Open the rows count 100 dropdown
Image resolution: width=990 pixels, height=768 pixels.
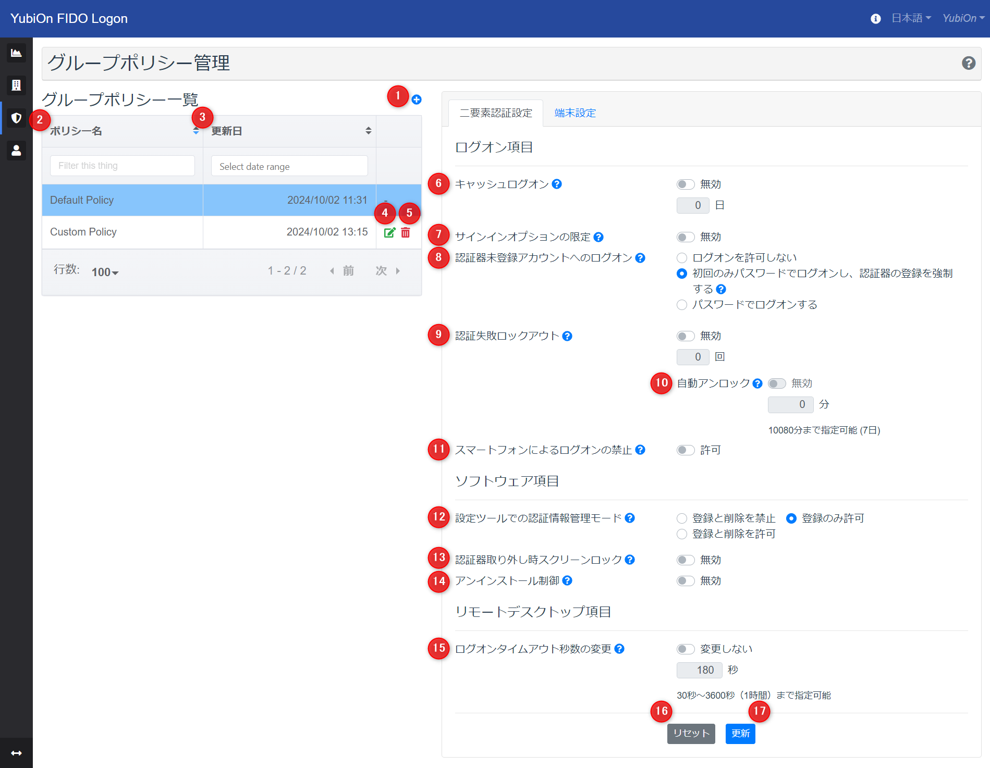(105, 272)
